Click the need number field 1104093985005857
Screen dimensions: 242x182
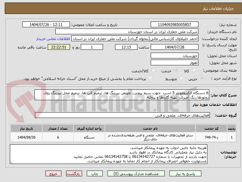coord(174,24)
